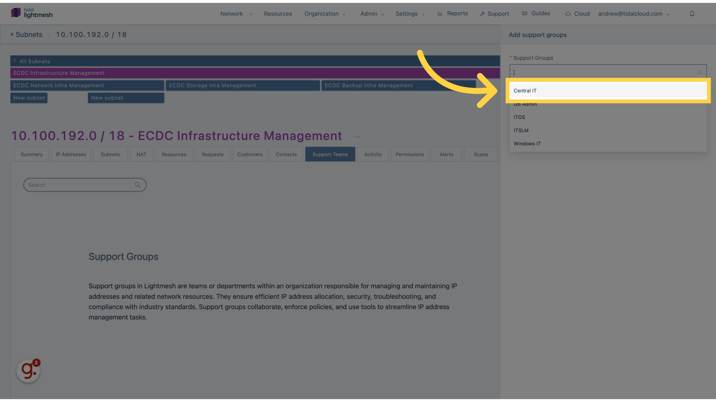The image size is (716, 402).
Task: Select the ECDC Infrastructure Management subnet bar
Action: pos(255,73)
